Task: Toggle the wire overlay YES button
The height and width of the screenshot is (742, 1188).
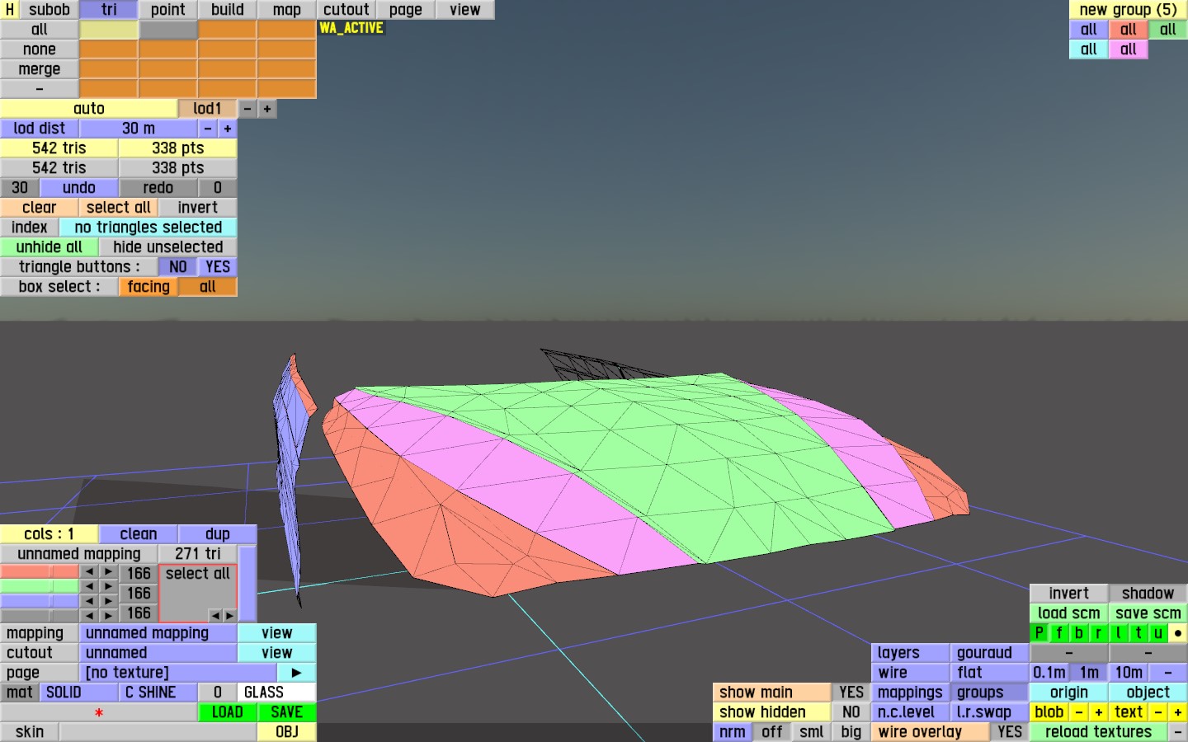Action: point(1010,732)
